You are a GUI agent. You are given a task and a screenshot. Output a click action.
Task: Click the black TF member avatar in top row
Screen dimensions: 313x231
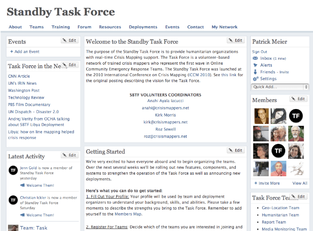coord(296,115)
